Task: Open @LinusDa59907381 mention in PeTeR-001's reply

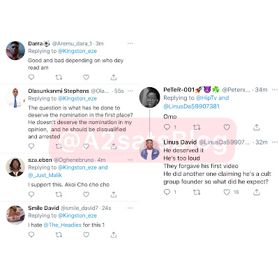Action: pos(191,106)
